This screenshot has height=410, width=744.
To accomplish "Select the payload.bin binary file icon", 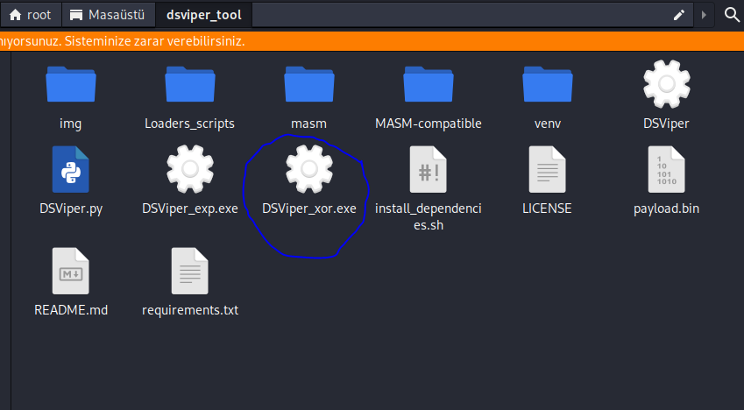I will coord(667,169).
